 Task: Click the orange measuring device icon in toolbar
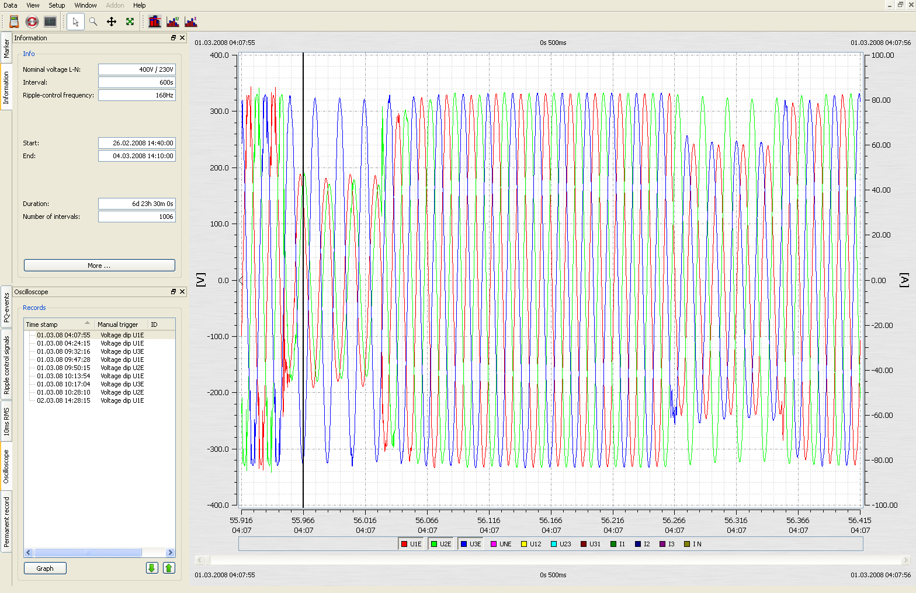[14, 22]
